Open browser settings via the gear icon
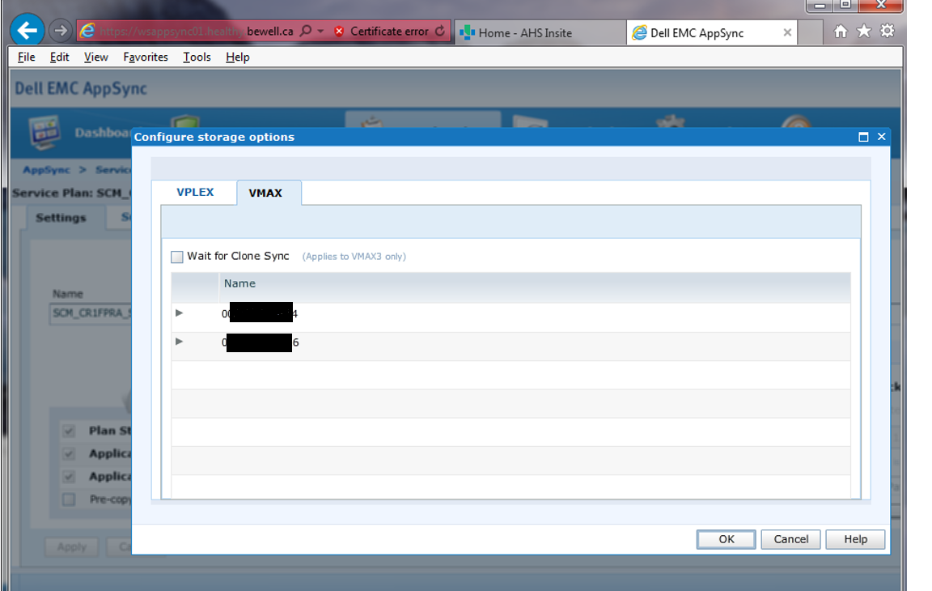This screenshot has width=932, height=591. tap(888, 31)
